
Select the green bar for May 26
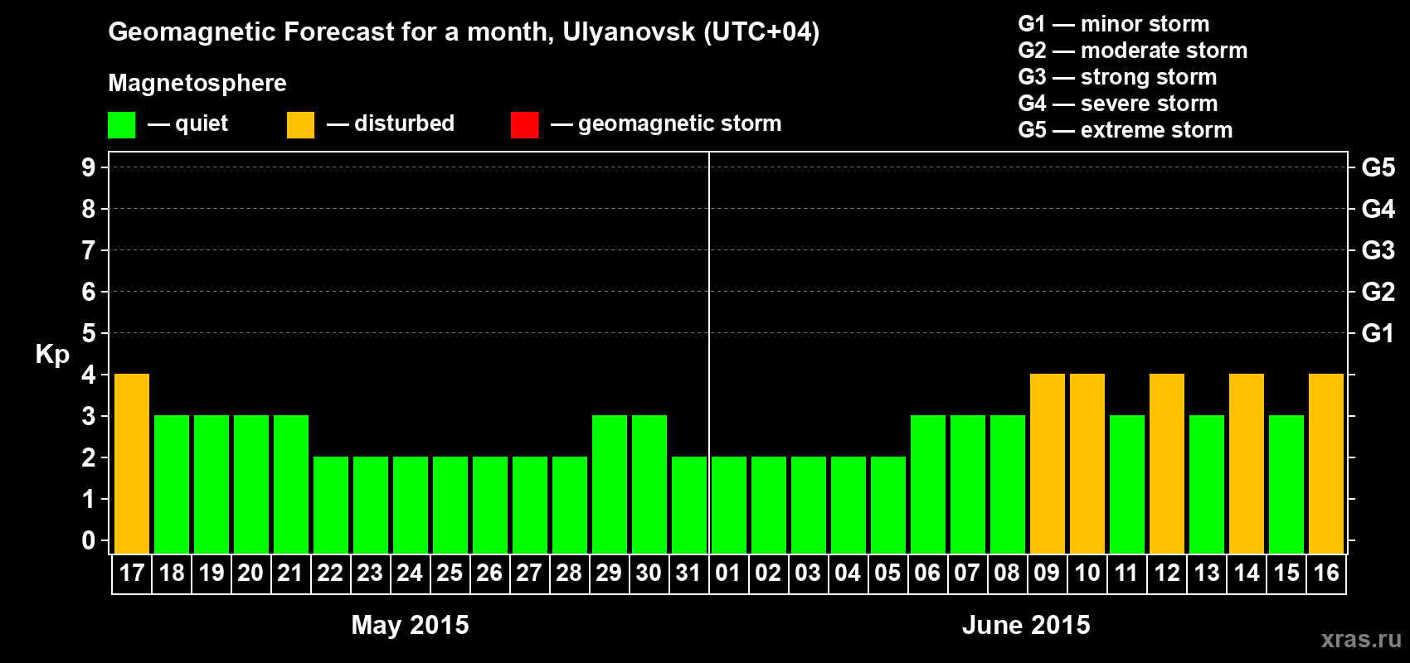(490, 505)
